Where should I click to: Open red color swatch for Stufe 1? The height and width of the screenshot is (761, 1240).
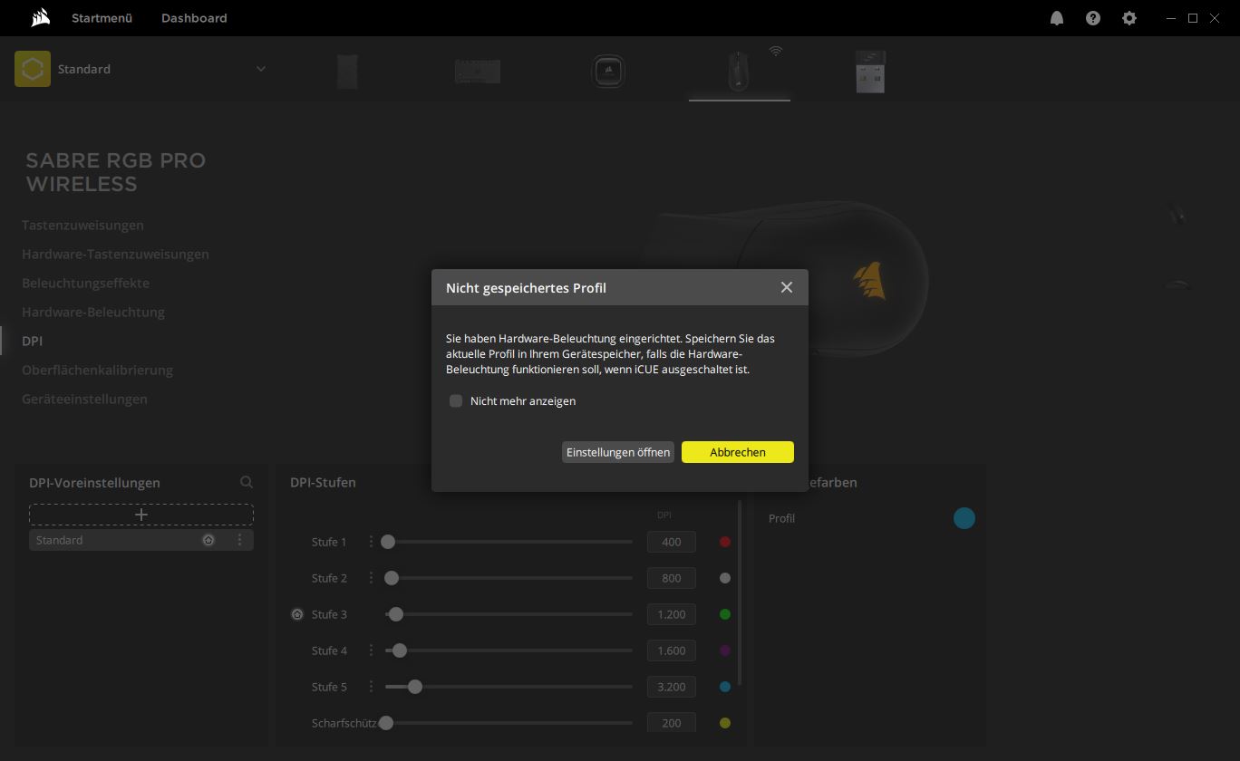pos(725,542)
